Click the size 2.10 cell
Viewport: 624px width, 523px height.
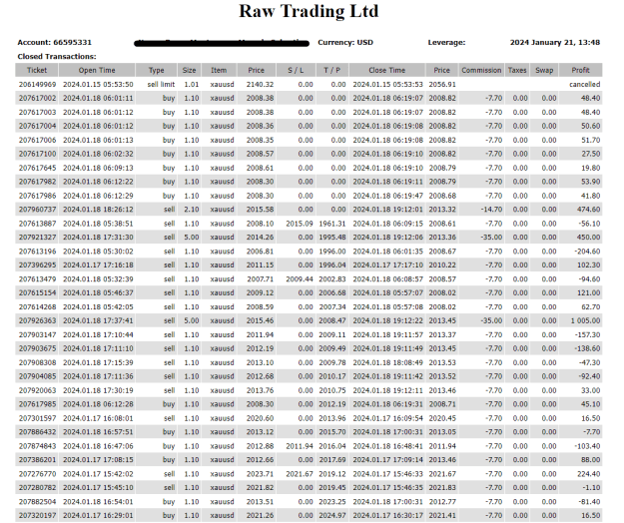[192, 210]
